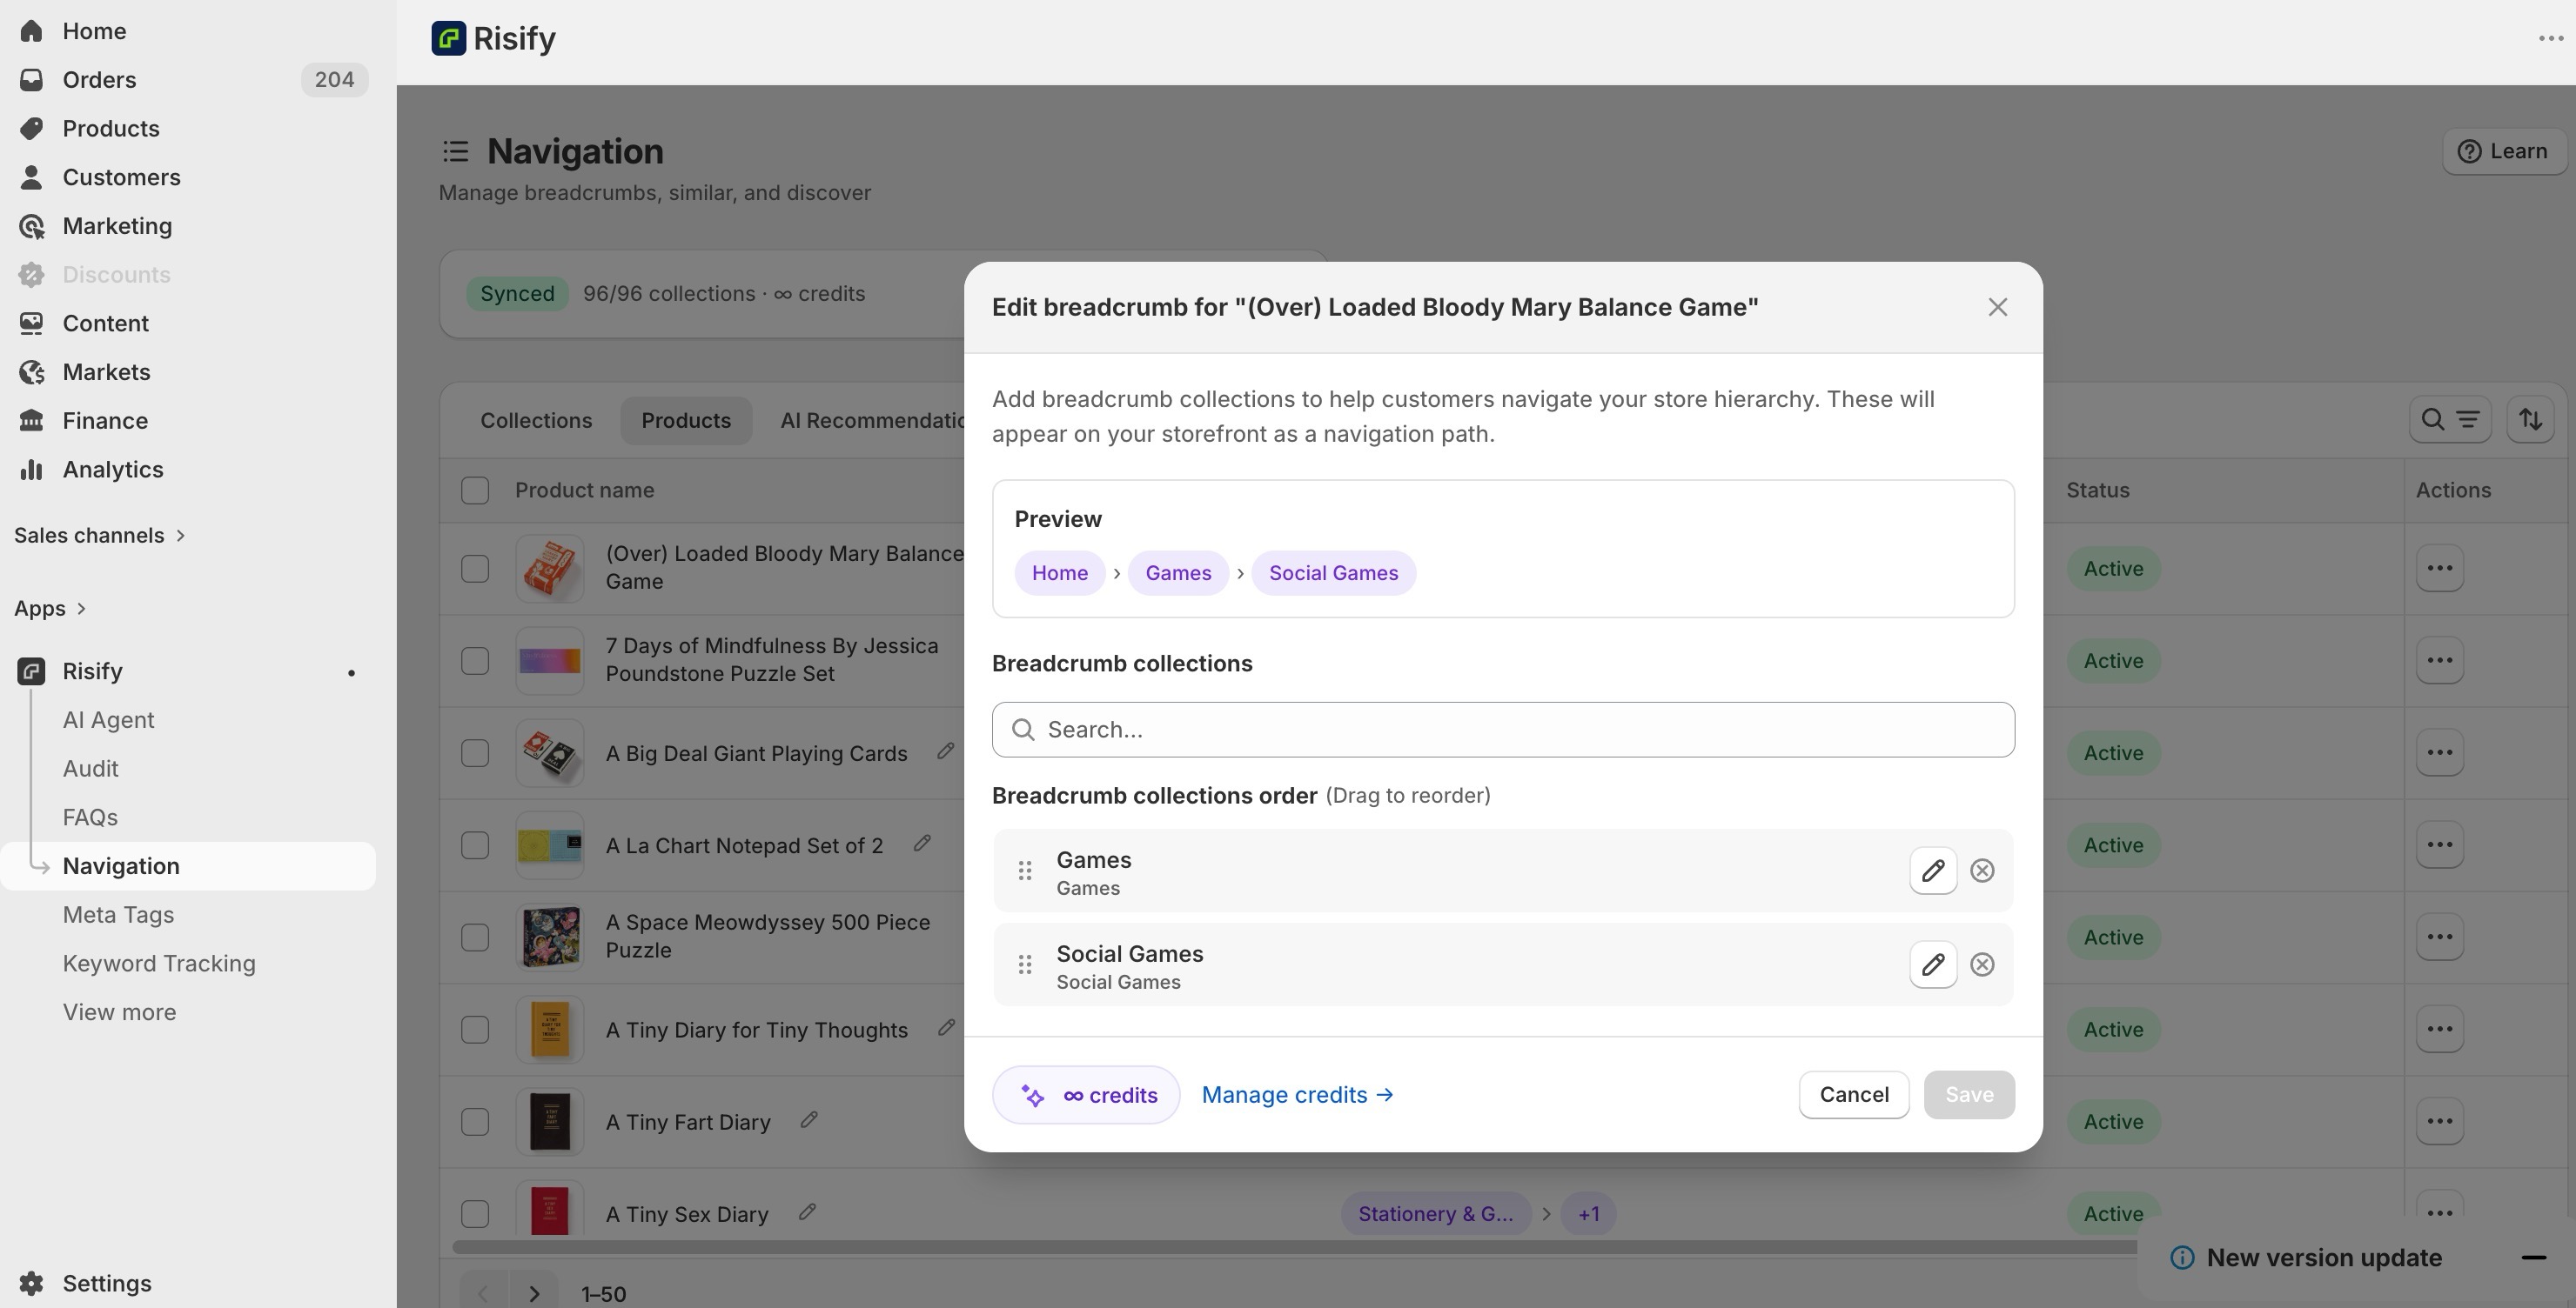Click the edit pencil next to A Tiny Fart Diary
This screenshot has width=2576, height=1308.
point(808,1121)
